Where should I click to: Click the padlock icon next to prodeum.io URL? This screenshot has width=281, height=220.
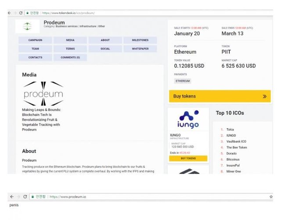[x=32, y=197]
